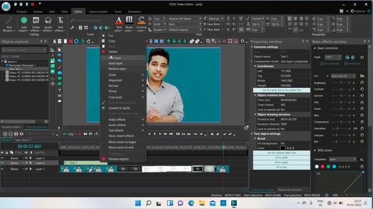373x209 pixels.
Task: Open the Audio effects menu
Action: (48, 24)
